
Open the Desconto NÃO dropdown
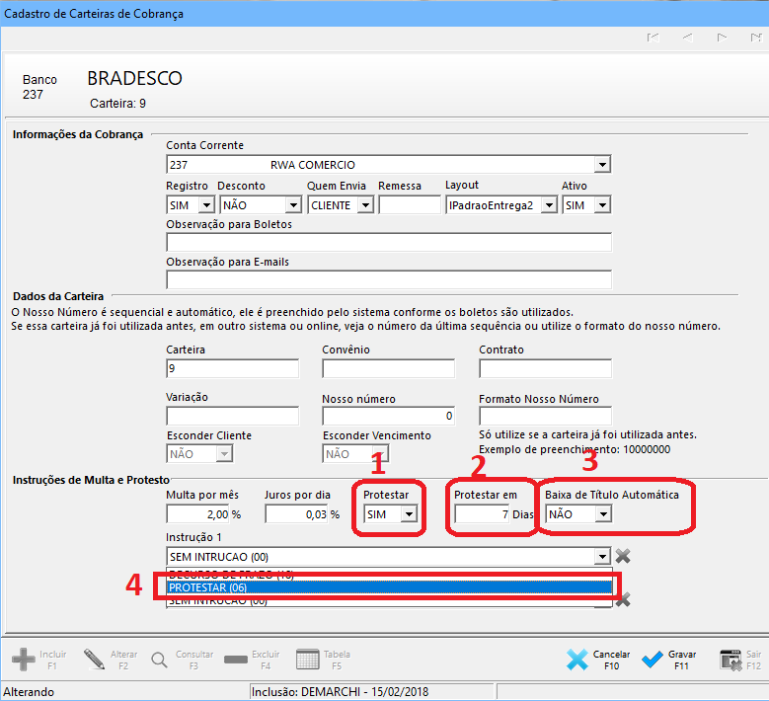click(293, 205)
